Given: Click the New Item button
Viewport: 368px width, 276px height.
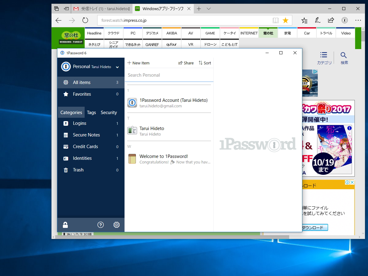Looking at the screenshot, I should [x=138, y=63].
